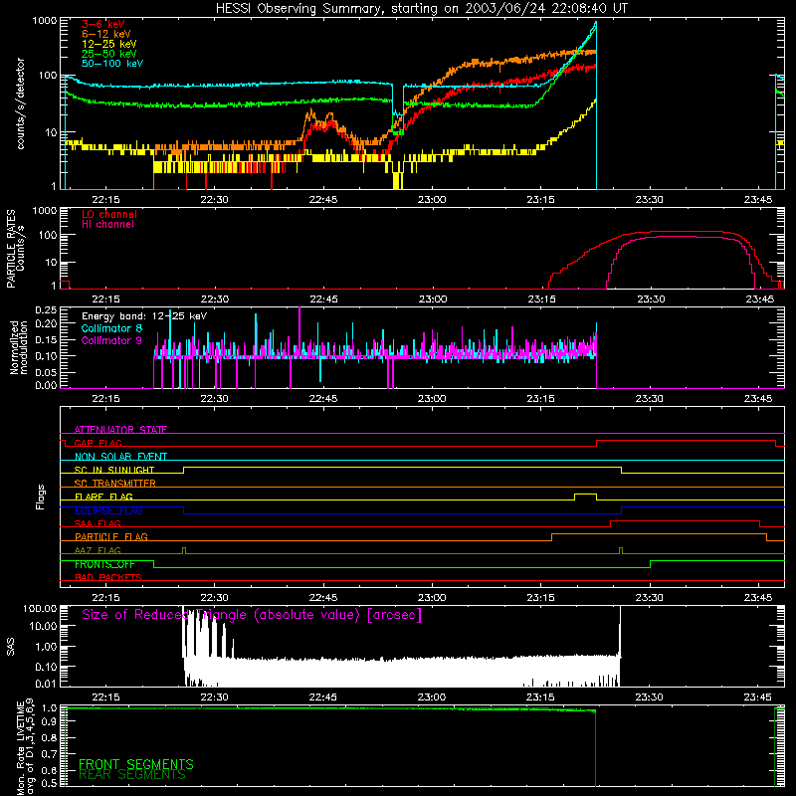
Task: Click the 'PARTICLE RATES' axis title
Action: click(11, 249)
